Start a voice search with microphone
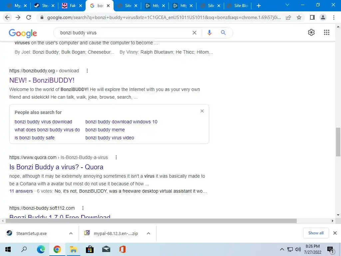Image resolution: width=341 pixels, height=256 pixels. tap(209, 33)
